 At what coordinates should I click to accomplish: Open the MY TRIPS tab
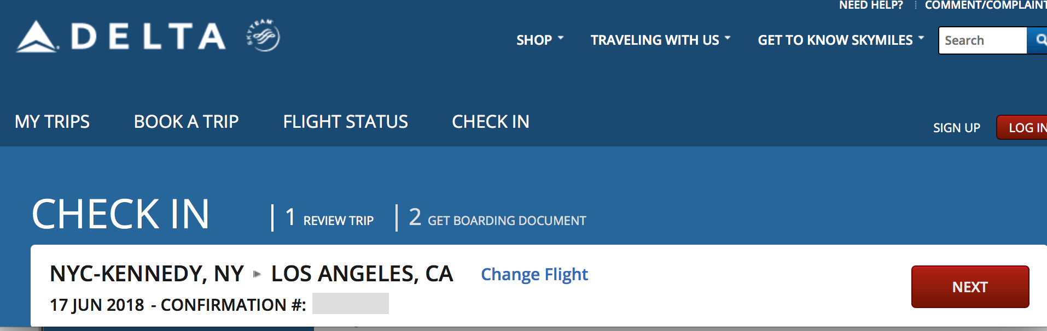click(x=52, y=121)
